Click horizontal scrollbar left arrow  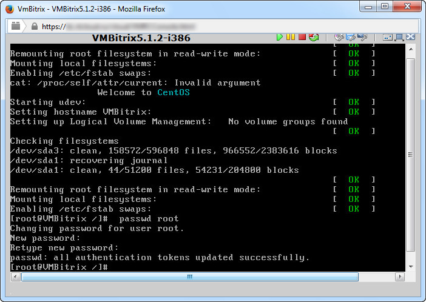tap(16, 277)
